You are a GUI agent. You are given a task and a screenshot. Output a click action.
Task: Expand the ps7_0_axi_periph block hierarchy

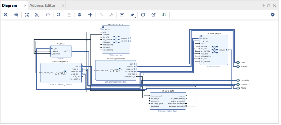click(x=201, y=36)
